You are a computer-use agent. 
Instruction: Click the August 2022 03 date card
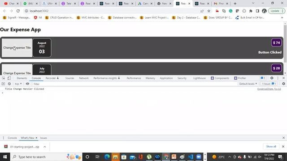(x=42, y=48)
